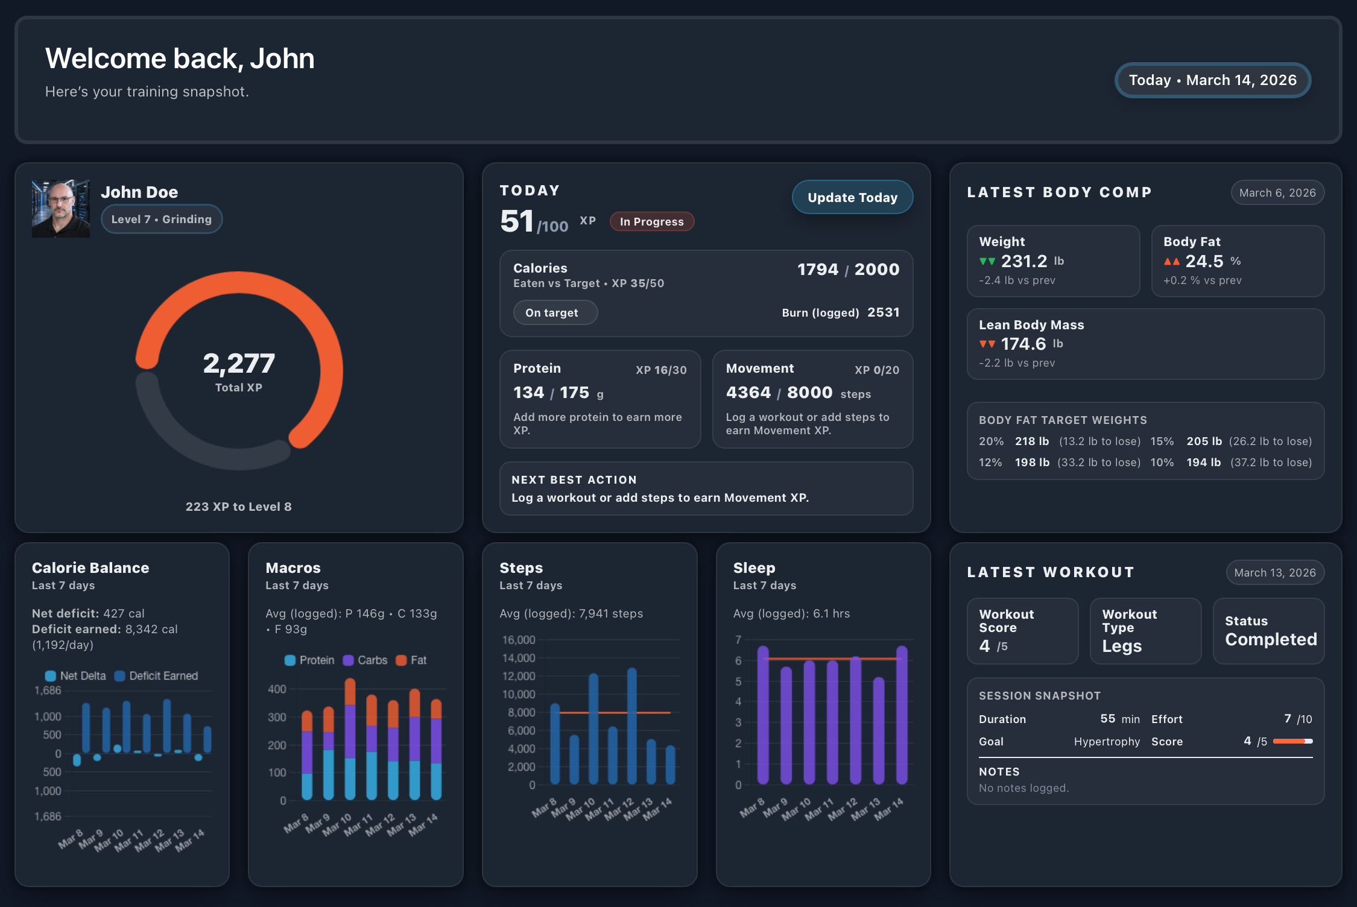Image resolution: width=1357 pixels, height=907 pixels.
Task: Open the Movement steps card
Action: click(812, 399)
